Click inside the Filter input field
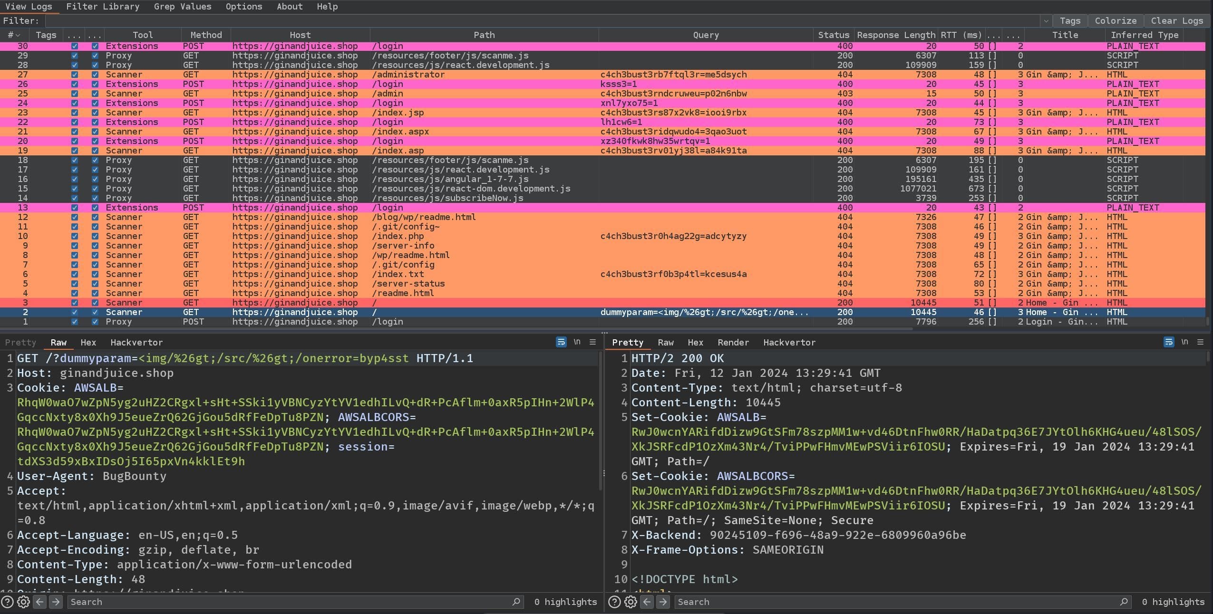Viewport: 1213px width, 614px height. click(523, 20)
